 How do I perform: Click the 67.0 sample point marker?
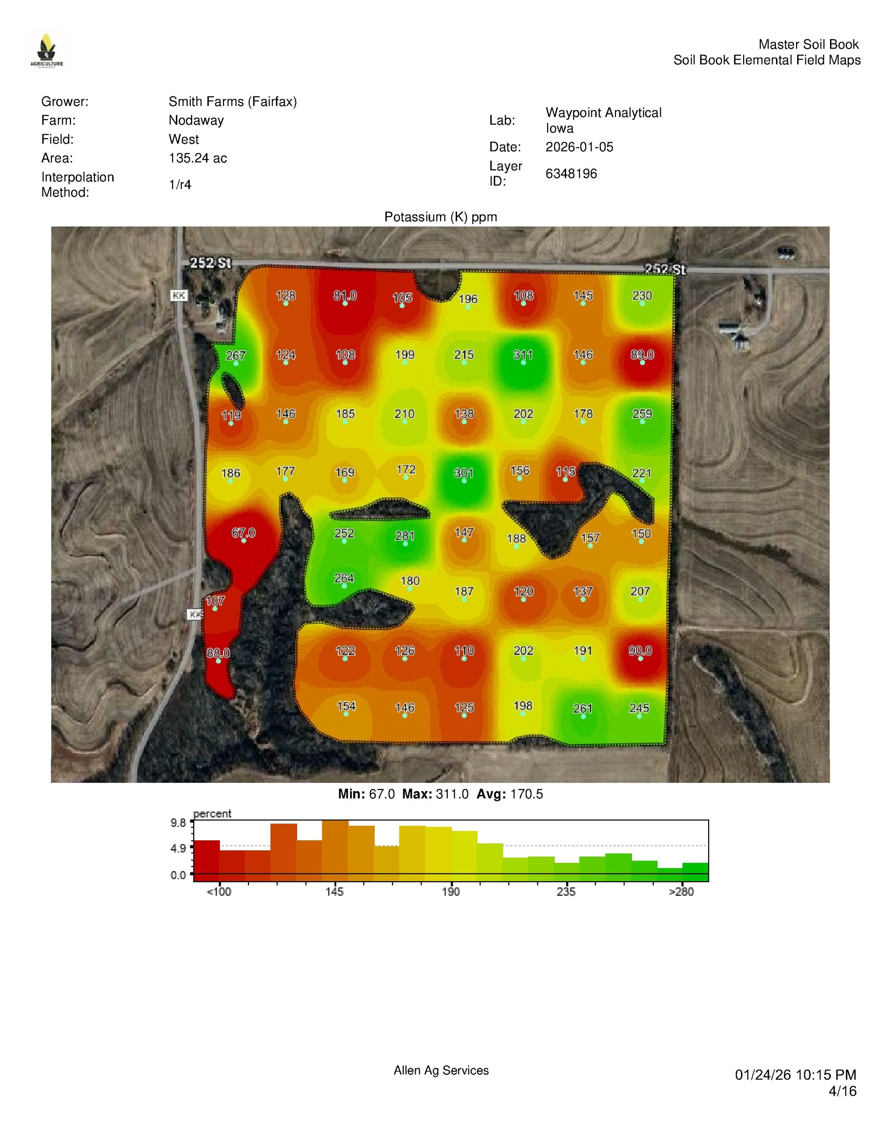point(243,541)
